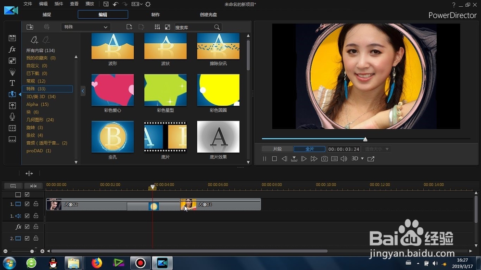Screen dimensions: 481x270
Task: Toggle video track 1 enable checkbox
Action: (x=27, y=204)
